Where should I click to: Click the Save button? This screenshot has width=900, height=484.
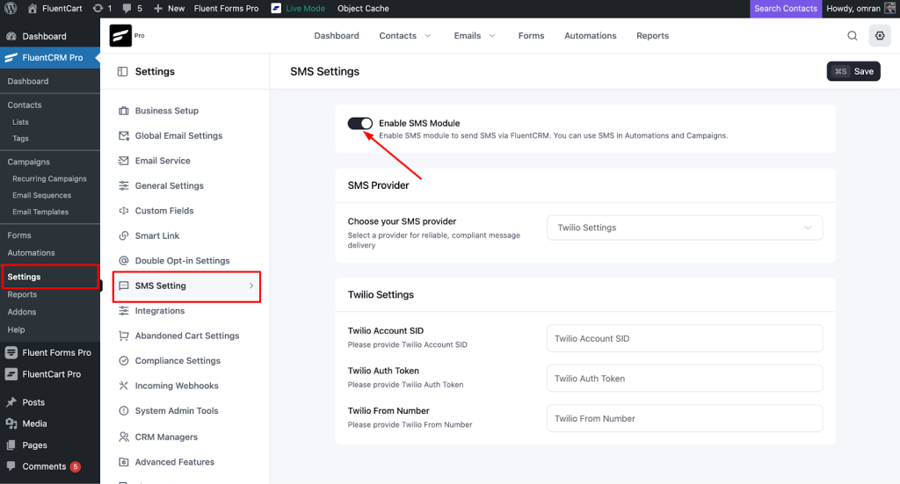pos(853,71)
